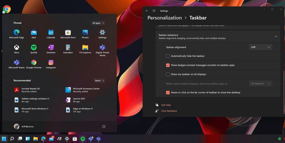The image size is (285, 143).
Task: Collapse the Taskbar behaviors section
Action: point(276,37)
